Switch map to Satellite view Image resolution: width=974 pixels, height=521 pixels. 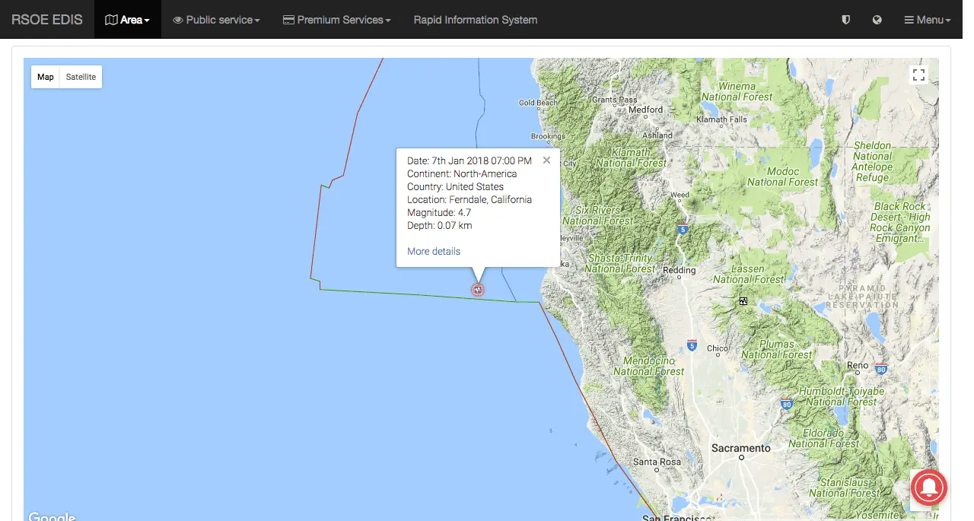click(81, 77)
